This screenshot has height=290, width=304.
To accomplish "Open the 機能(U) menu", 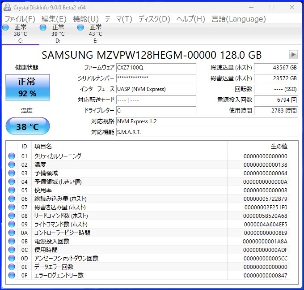I will coord(86,19).
